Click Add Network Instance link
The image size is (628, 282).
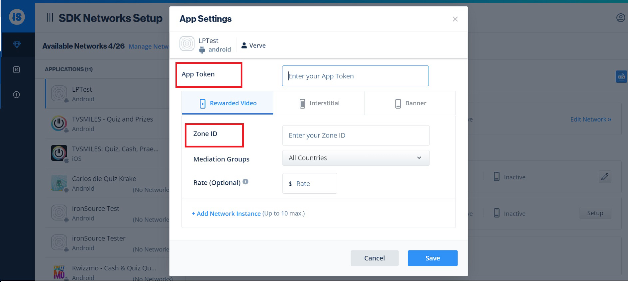pos(226,214)
